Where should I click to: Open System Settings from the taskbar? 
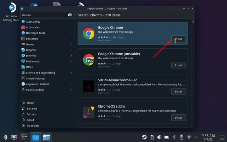click(24, 137)
